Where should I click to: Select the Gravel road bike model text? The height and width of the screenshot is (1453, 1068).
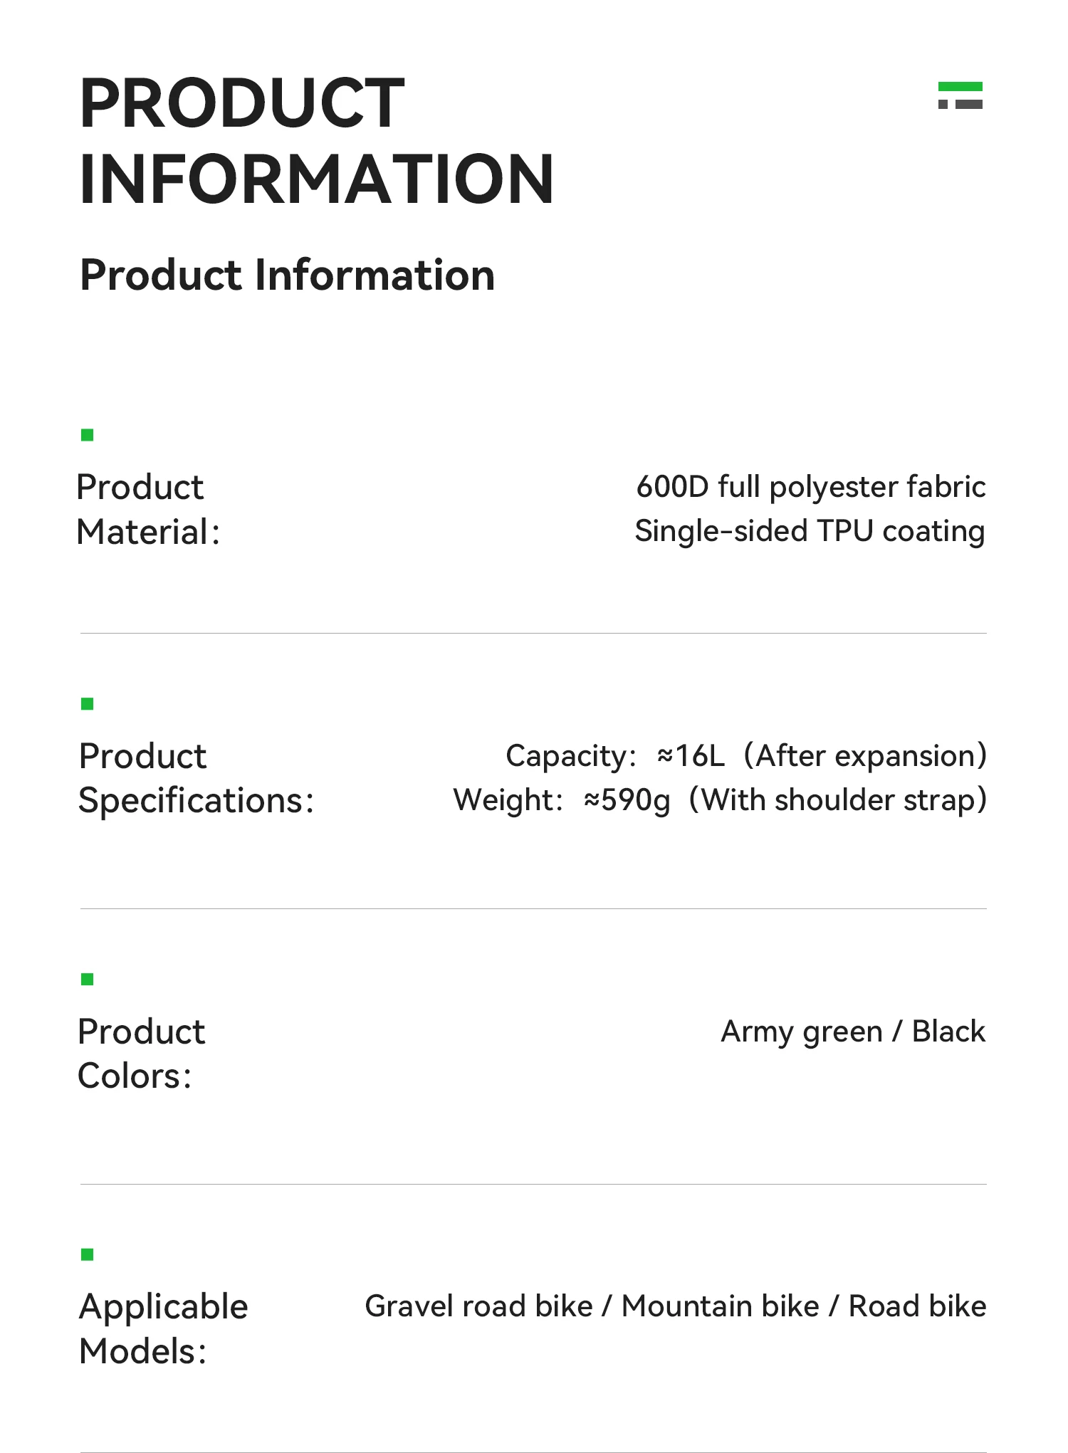click(478, 1306)
